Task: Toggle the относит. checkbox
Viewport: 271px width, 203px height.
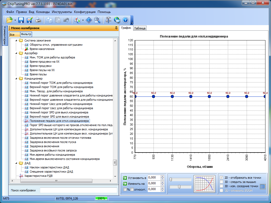Action: point(132,189)
